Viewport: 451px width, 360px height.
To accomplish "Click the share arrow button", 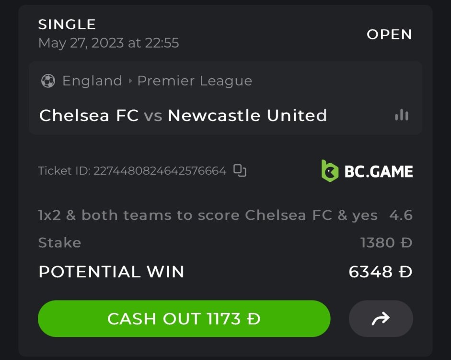I will [x=381, y=319].
